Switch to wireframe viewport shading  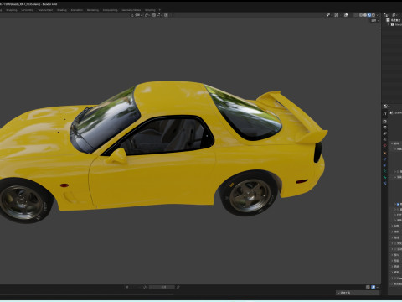[x=361, y=15]
